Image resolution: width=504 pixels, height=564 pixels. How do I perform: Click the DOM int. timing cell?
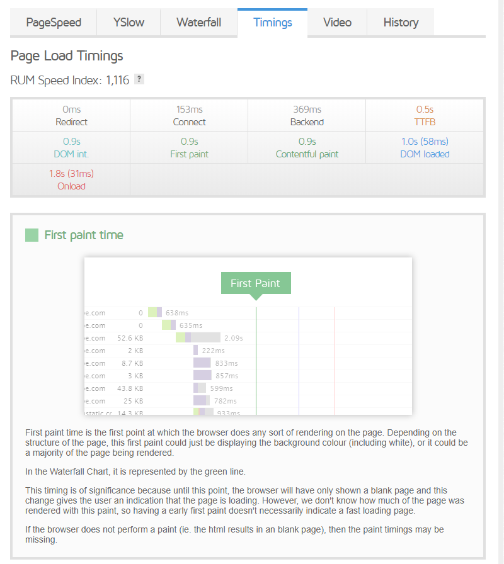[71, 147]
